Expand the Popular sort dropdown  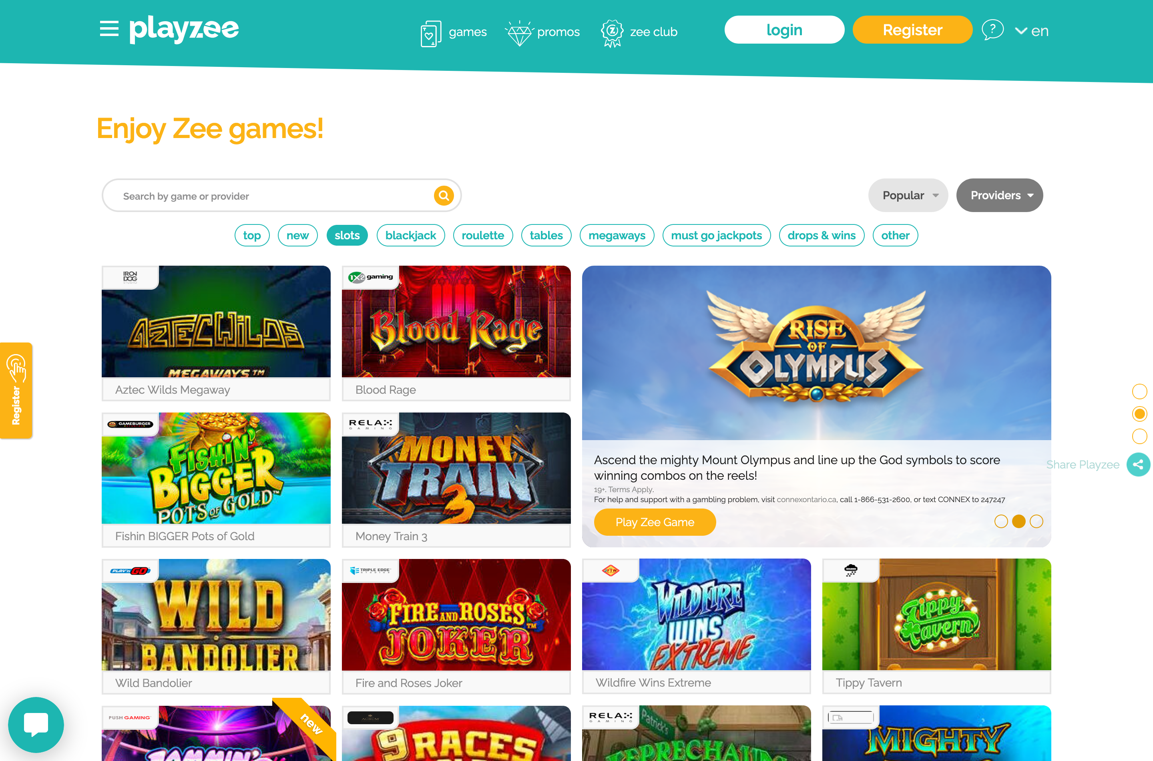(908, 195)
